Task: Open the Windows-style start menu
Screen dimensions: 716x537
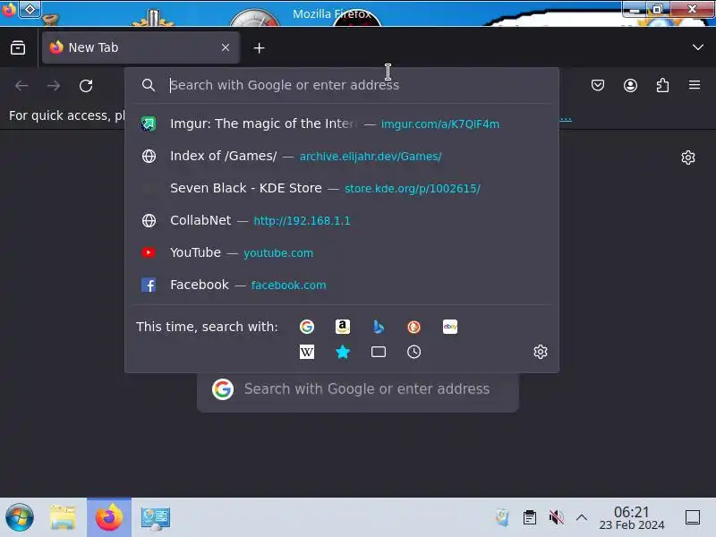Action: [x=19, y=517]
